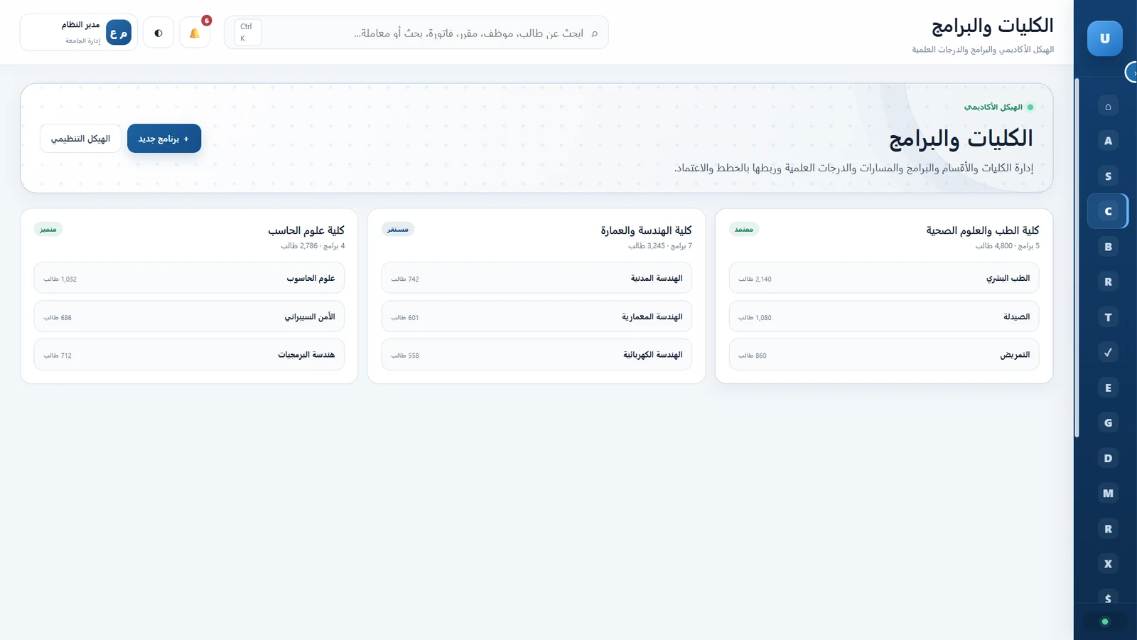Open the T sidebar icon
Image resolution: width=1137 pixels, height=640 pixels.
[x=1108, y=317]
